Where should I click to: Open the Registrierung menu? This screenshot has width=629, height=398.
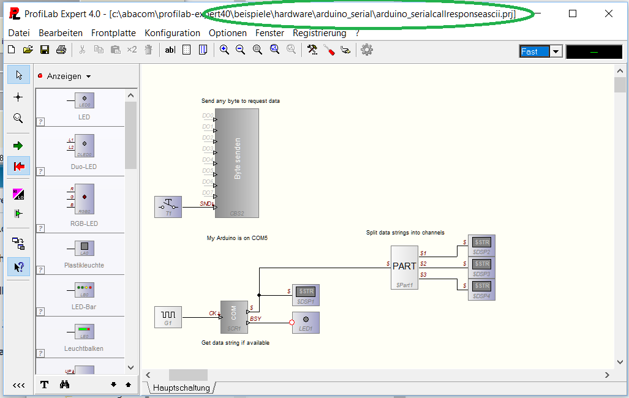(x=319, y=33)
